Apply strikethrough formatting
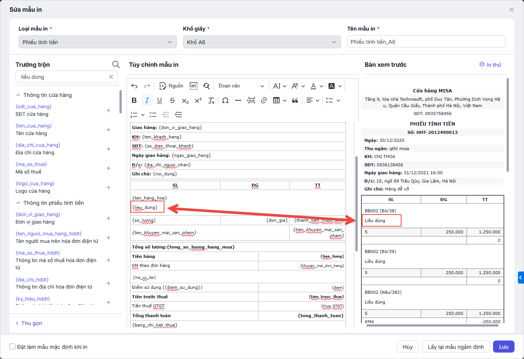 (x=172, y=100)
